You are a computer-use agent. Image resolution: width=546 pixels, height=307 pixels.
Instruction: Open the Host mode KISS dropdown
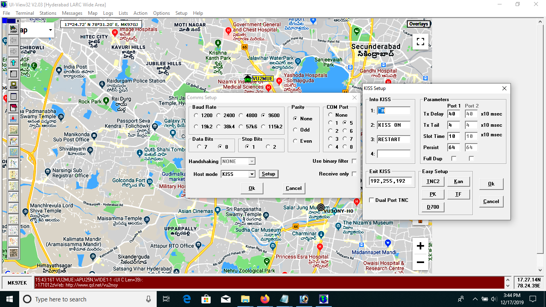coord(252,174)
